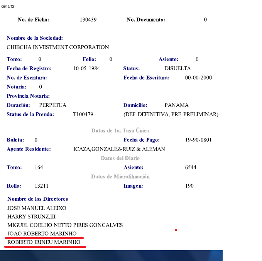Click the No. de Ficha label
Viewport: 262px width, 261px height.
point(34,20)
